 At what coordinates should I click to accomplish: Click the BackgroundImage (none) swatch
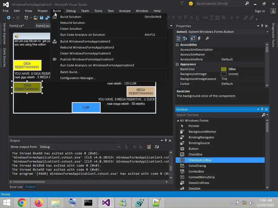coord(224,74)
